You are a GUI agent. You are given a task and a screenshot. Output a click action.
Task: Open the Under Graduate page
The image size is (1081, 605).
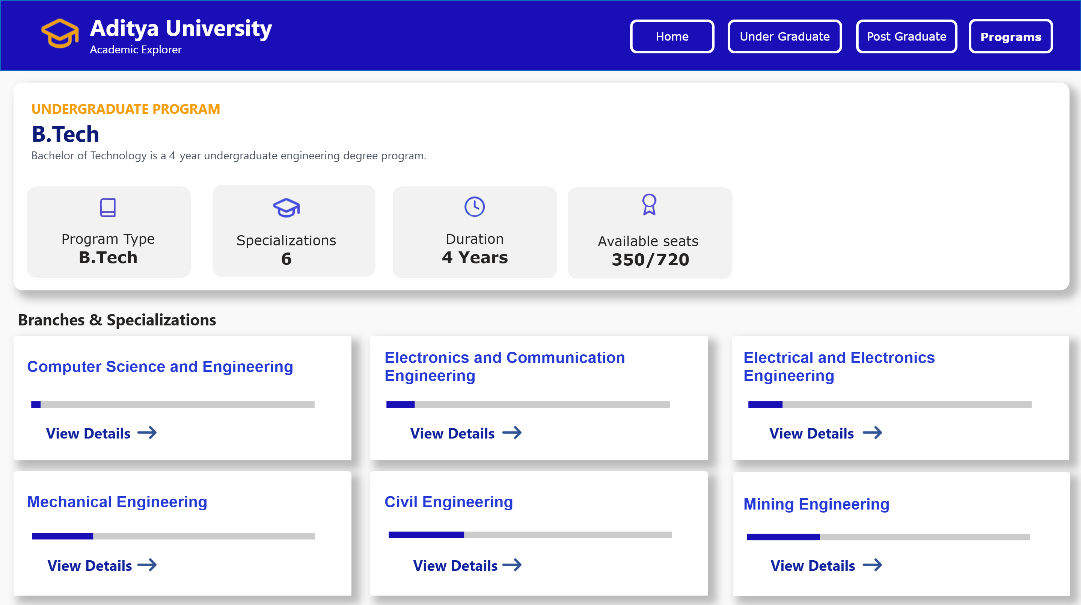784,36
